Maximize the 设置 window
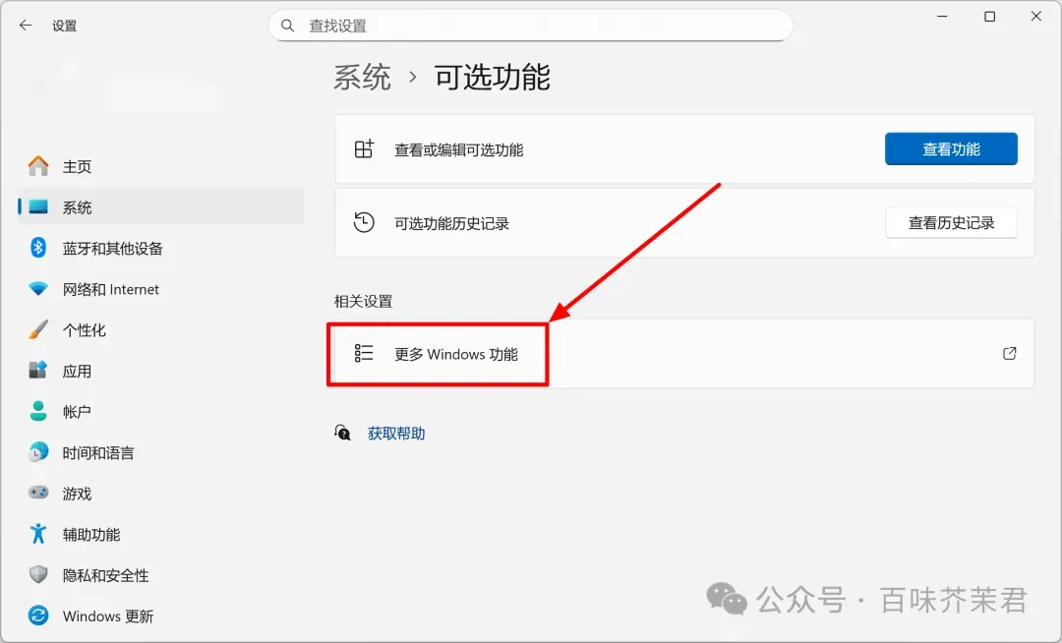 989,17
